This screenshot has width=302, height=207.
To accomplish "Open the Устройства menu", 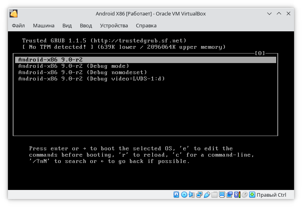I will [114, 26].
